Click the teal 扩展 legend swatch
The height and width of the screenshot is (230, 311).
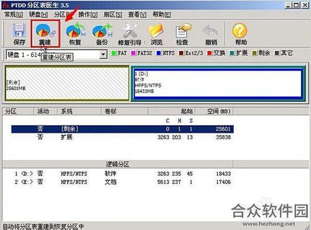[x=232, y=53]
